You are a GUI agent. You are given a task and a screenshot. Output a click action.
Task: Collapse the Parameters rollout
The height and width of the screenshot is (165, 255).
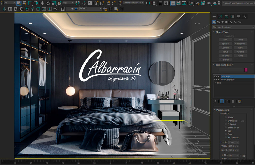215,110
